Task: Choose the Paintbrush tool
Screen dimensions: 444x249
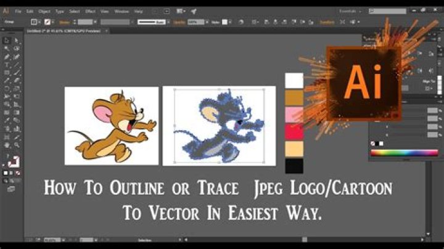Action: 17,73
